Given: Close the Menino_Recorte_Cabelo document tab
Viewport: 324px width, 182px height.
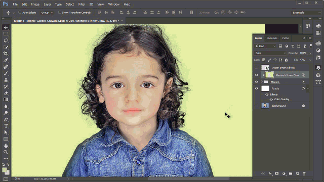Looking at the screenshot, I should click(x=122, y=21).
